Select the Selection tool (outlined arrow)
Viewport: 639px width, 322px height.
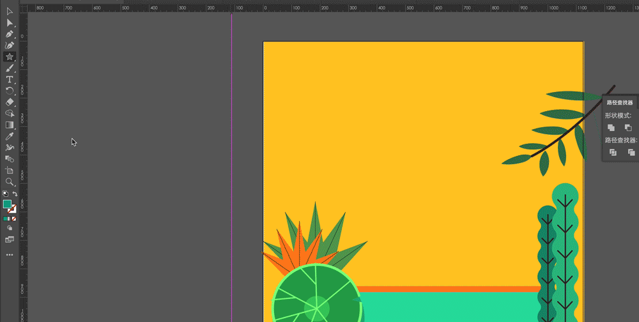[10, 11]
